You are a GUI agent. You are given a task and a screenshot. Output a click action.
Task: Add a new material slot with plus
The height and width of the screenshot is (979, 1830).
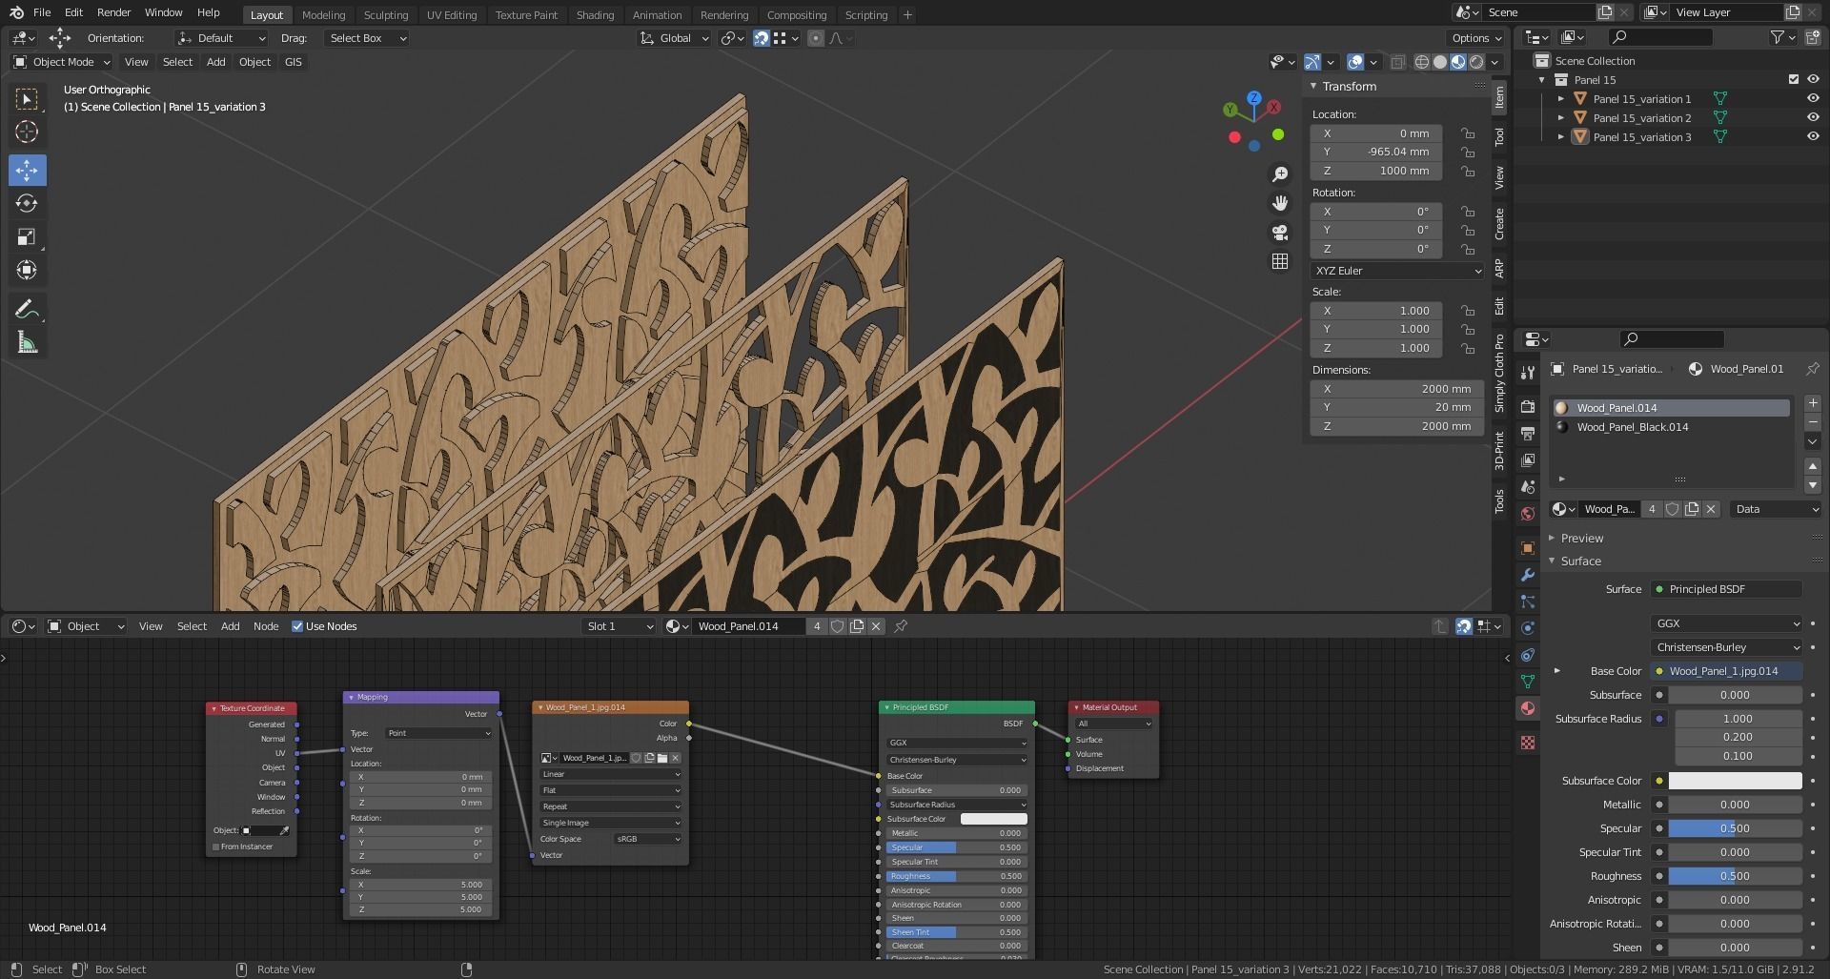1813,403
